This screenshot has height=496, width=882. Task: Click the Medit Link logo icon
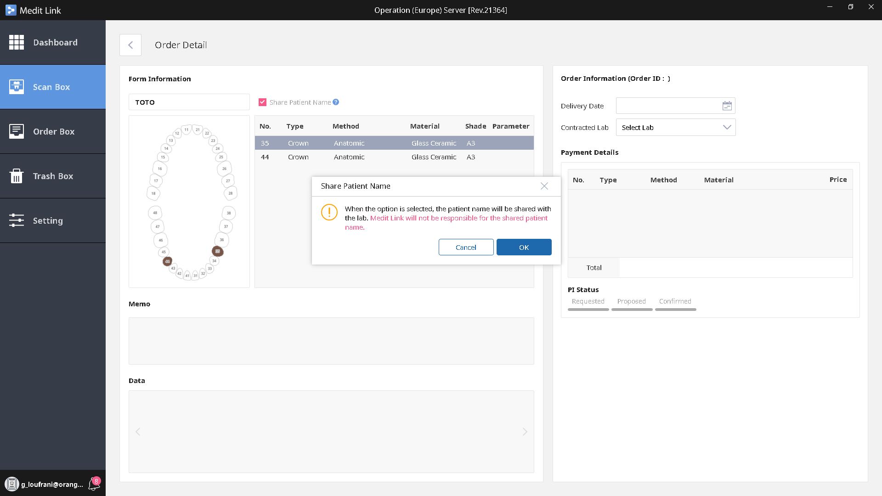(11, 10)
